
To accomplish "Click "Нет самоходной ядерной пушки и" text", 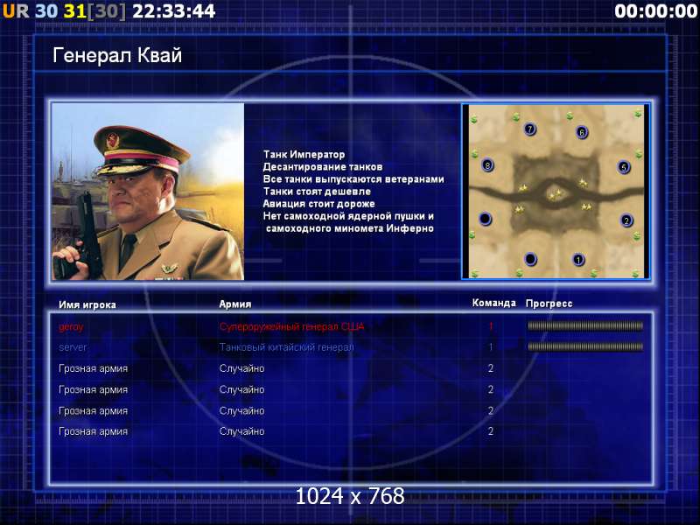I will 348,216.
